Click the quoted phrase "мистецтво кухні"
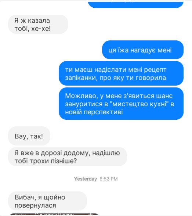192x216 pixels. 139,104
